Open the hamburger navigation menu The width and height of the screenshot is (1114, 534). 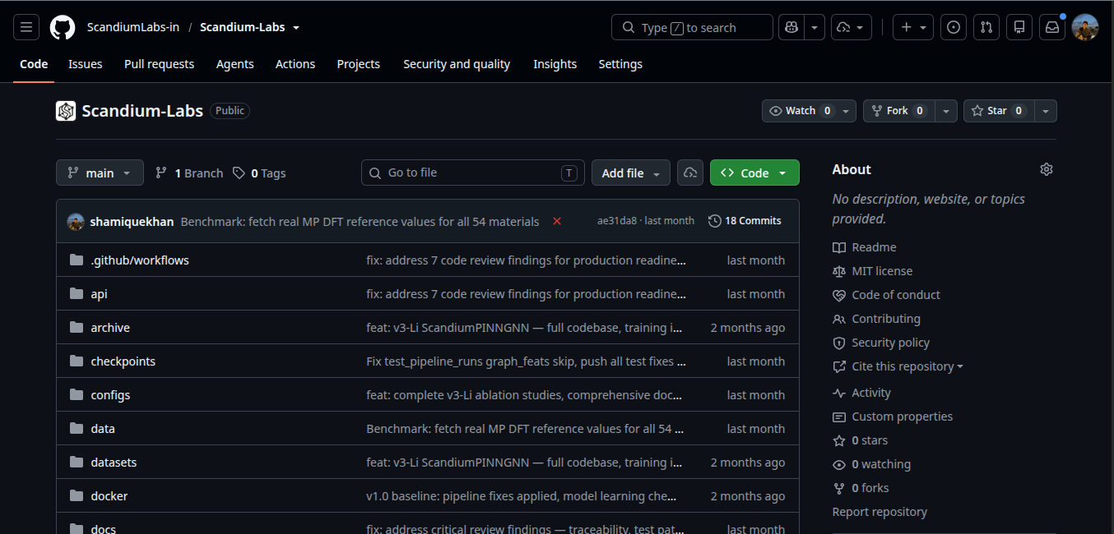(26, 27)
